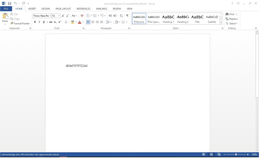Screen dimensions: 259x158
Task: Save the document with the floppy disk icon
Action: (x=10, y=3)
